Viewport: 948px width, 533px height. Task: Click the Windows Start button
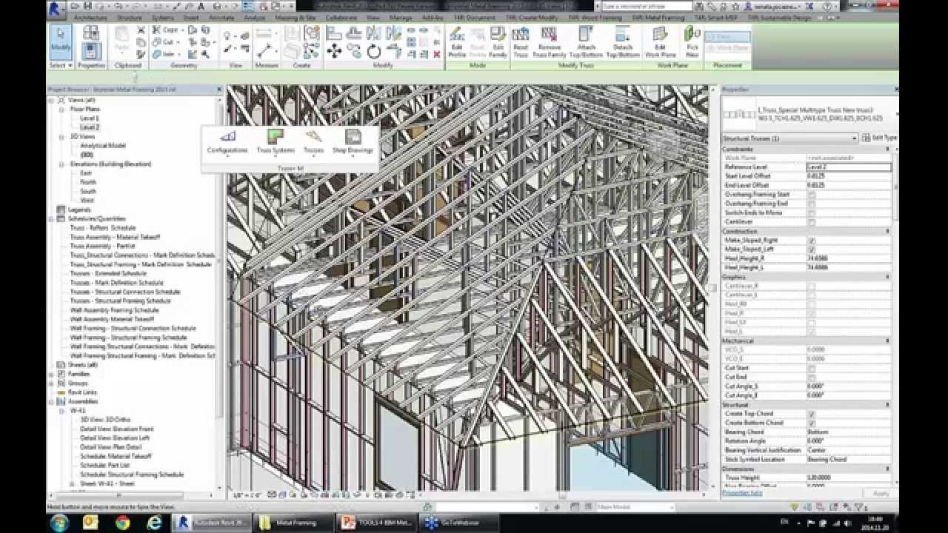click(x=59, y=523)
